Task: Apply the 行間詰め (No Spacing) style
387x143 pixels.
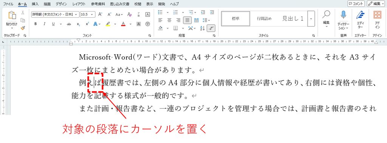Action: pos(264,19)
